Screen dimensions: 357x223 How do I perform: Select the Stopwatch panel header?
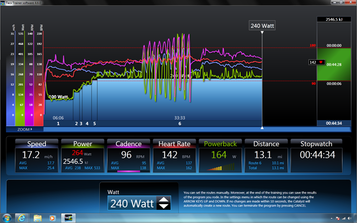tap(316, 144)
